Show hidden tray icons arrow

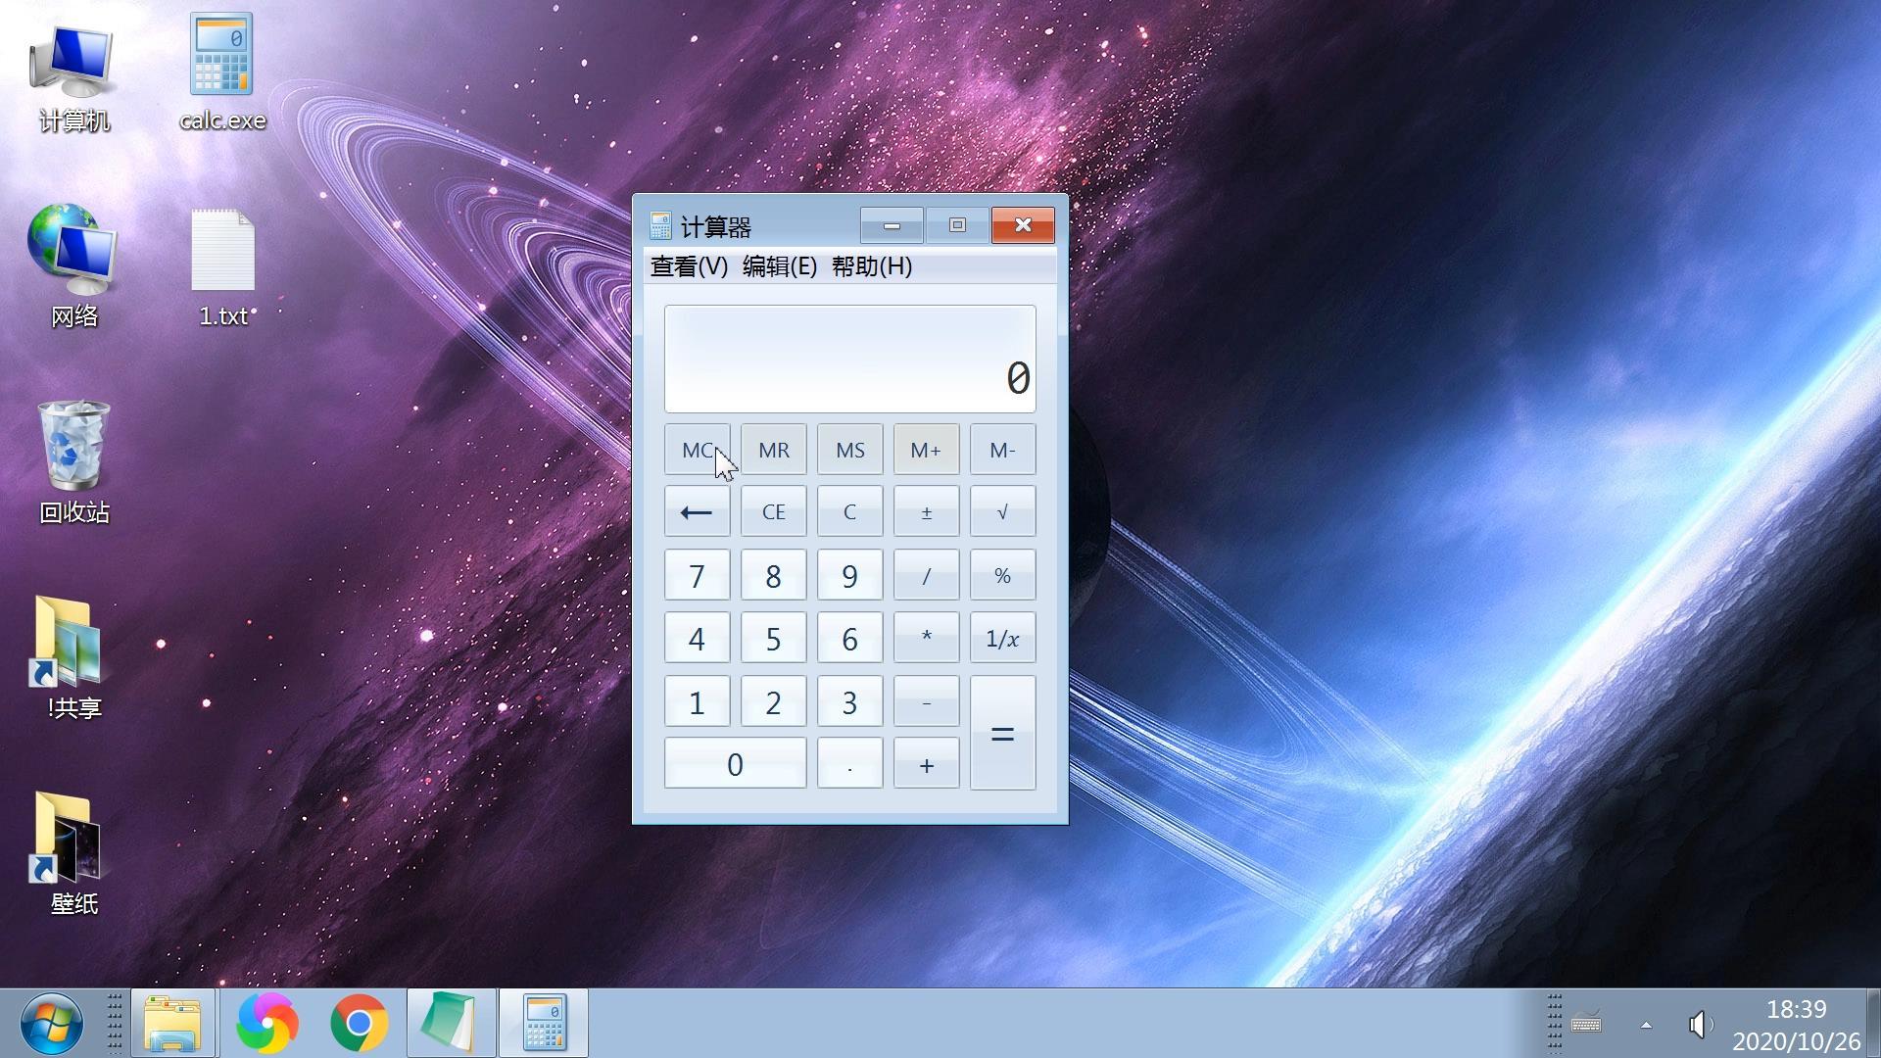[1646, 1025]
